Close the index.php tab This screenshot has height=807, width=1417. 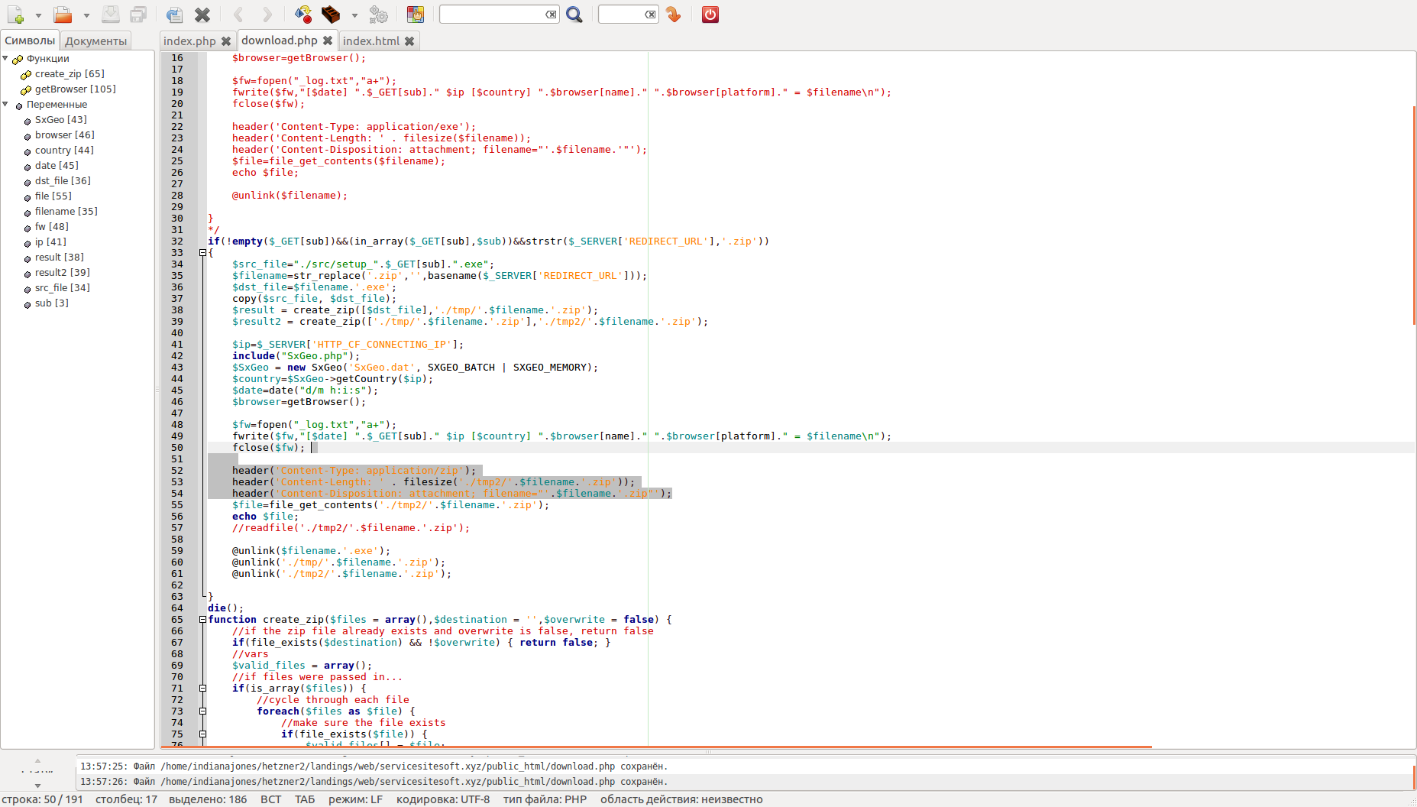point(226,41)
